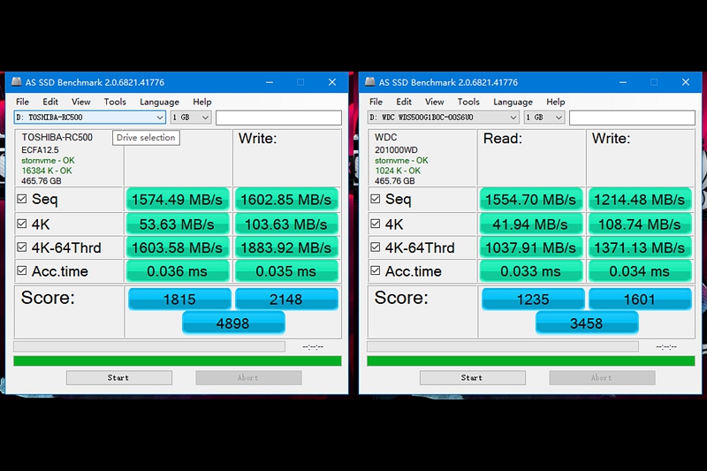The width and height of the screenshot is (707, 471).
Task: Uncheck the 4K-64Thrd test in the Toshiba window
Action: tap(21, 247)
